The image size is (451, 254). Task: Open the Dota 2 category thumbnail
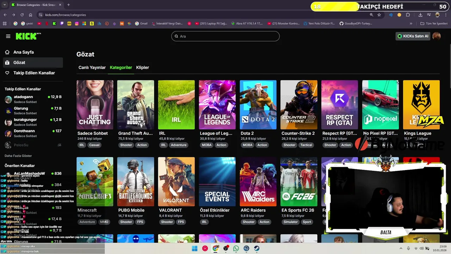(x=258, y=105)
